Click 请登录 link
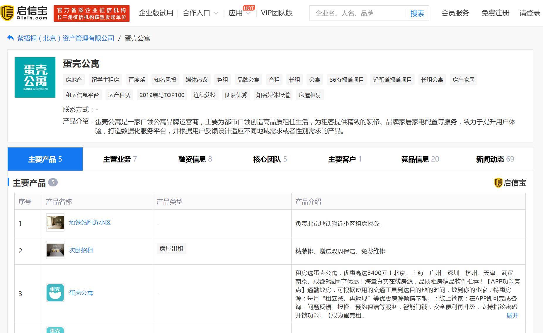Image resolution: width=543 pixels, height=333 pixels. click(x=530, y=13)
